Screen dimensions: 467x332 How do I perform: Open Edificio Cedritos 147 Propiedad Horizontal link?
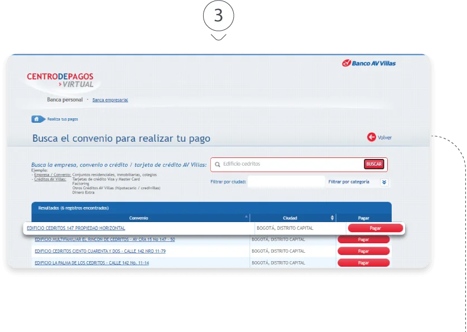click(x=76, y=228)
